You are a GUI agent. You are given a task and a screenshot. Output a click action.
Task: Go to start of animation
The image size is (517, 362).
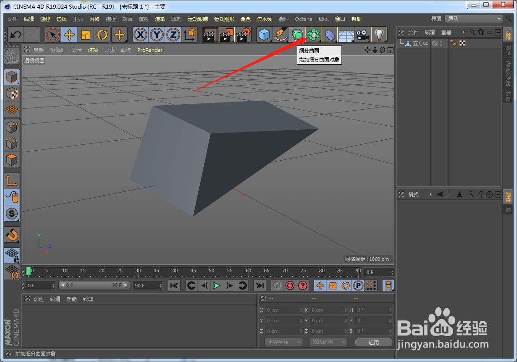point(174,286)
